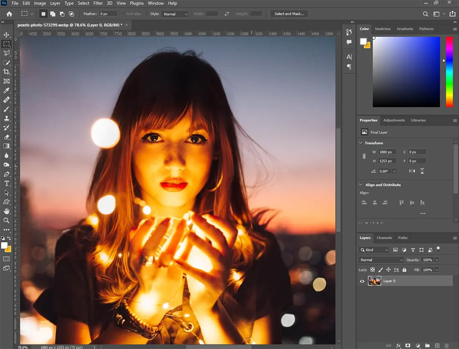Select the Frame tool
This screenshot has height=349, width=459.
6,81
